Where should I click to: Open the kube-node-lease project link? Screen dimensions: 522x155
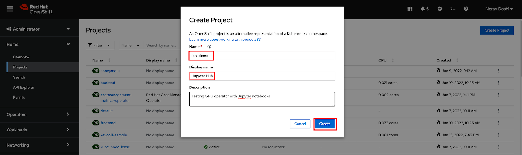[115, 147]
